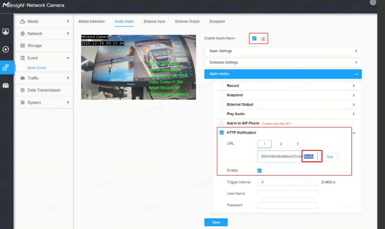Check the Play Audio checkbox

[x=221, y=114]
